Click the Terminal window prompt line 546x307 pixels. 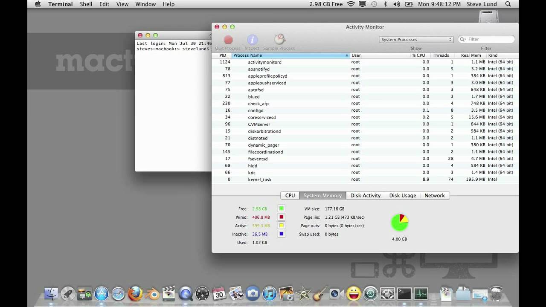tap(173, 49)
